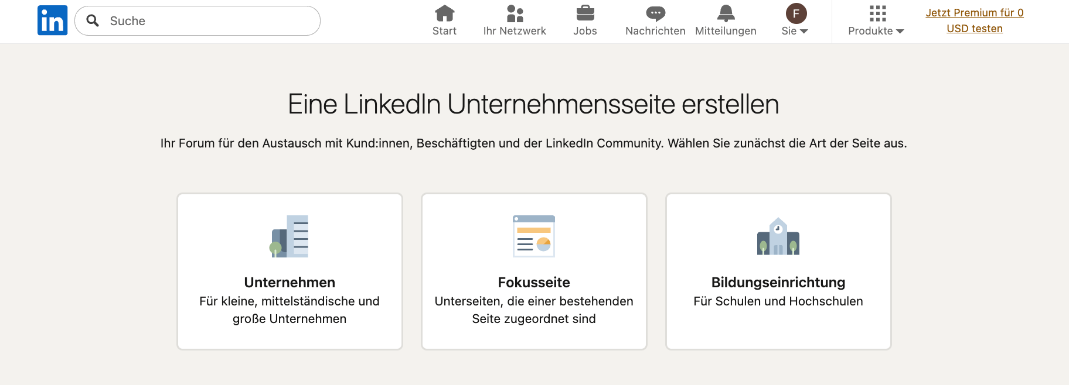Click the Bildungseinrichtung school icon
This screenshot has width=1069, height=385.
[x=778, y=236]
